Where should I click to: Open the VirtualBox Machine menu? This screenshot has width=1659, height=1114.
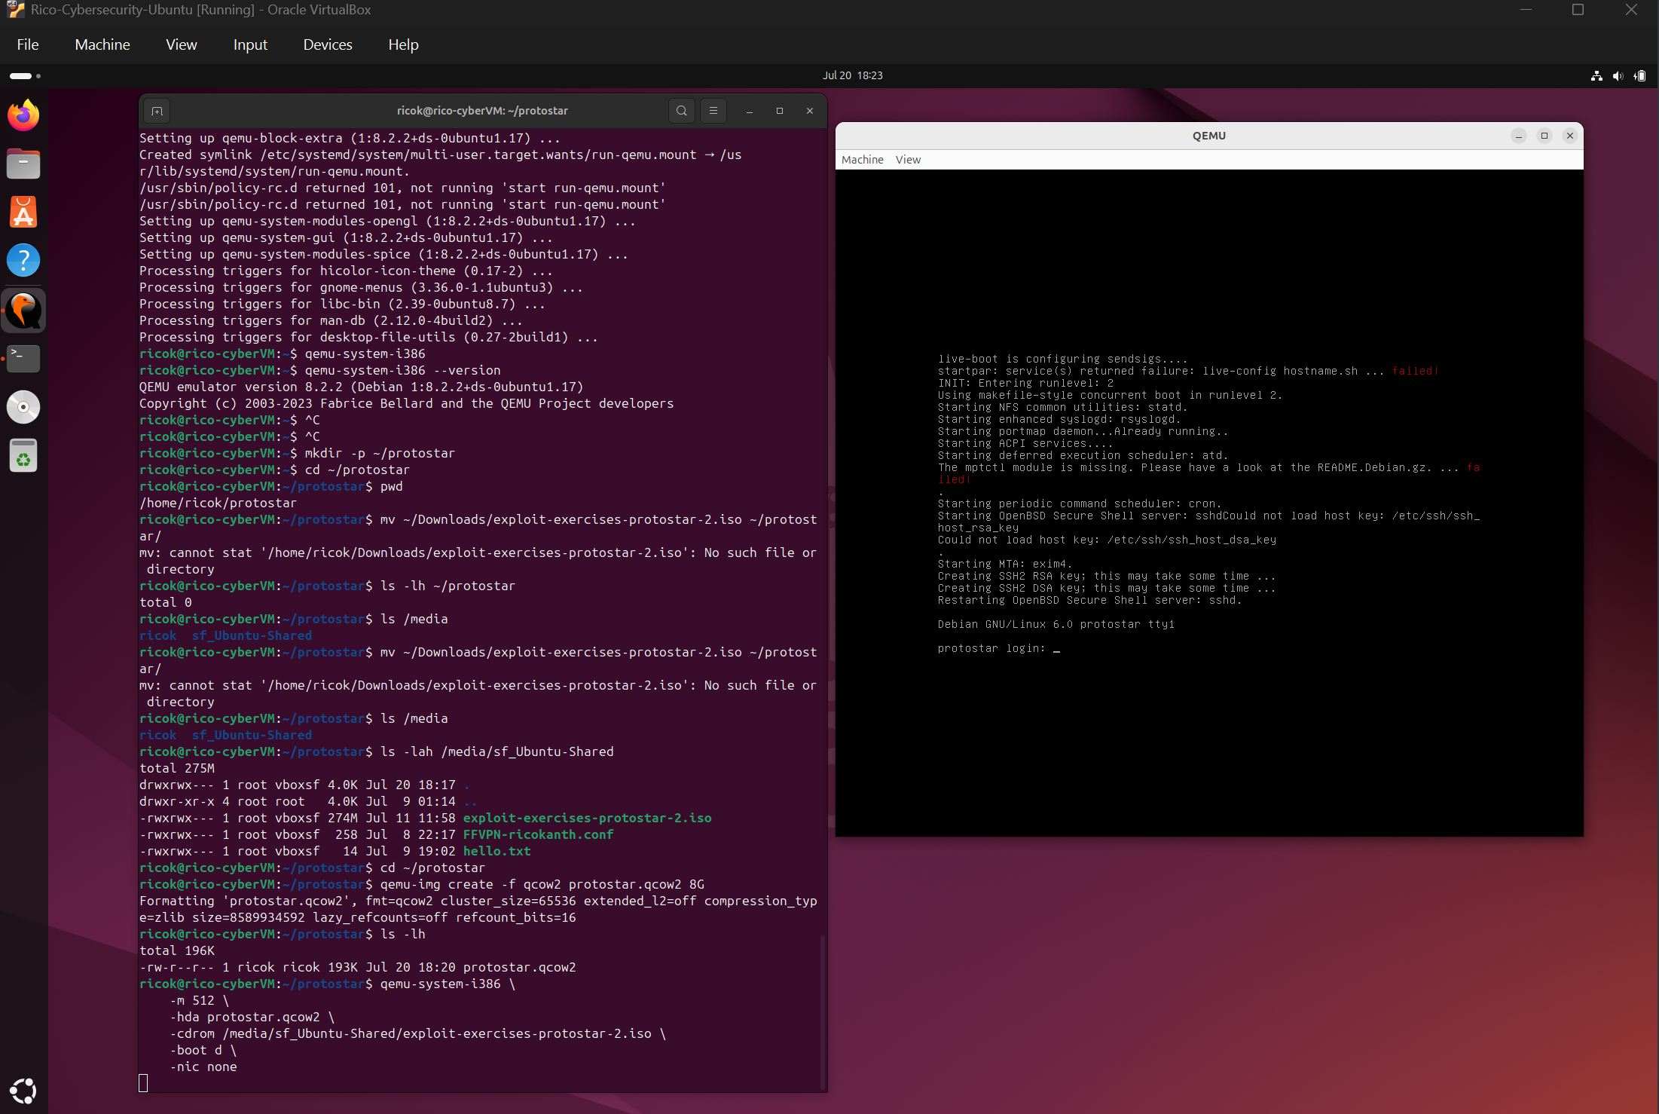coord(102,44)
